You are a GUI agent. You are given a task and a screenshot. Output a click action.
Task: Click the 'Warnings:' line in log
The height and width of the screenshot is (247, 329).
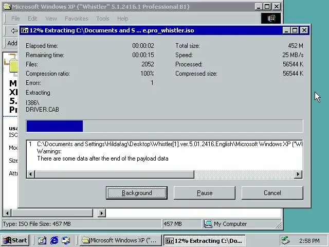(x=49, y=151)
